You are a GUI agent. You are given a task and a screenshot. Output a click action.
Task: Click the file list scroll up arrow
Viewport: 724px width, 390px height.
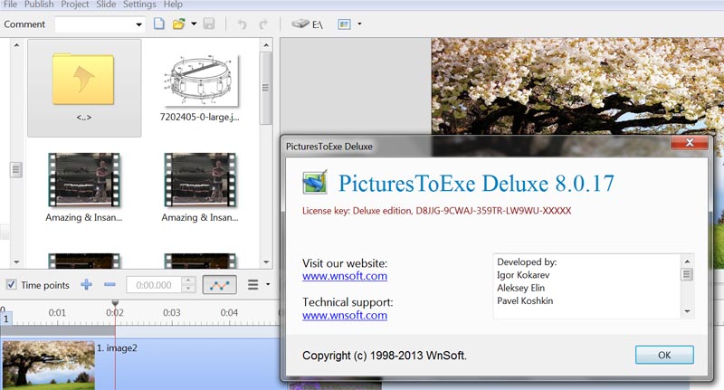266,45
